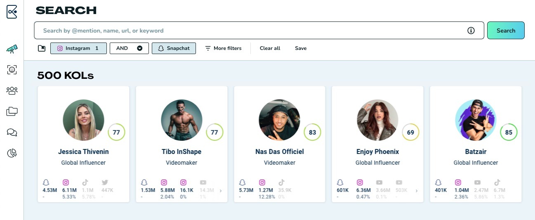Image resolution: width=535 pixels, height=220 pixels.
Task: Click Enjoy Phoenix's YouTube icon above 503K
Action: (x=399, y=182)
